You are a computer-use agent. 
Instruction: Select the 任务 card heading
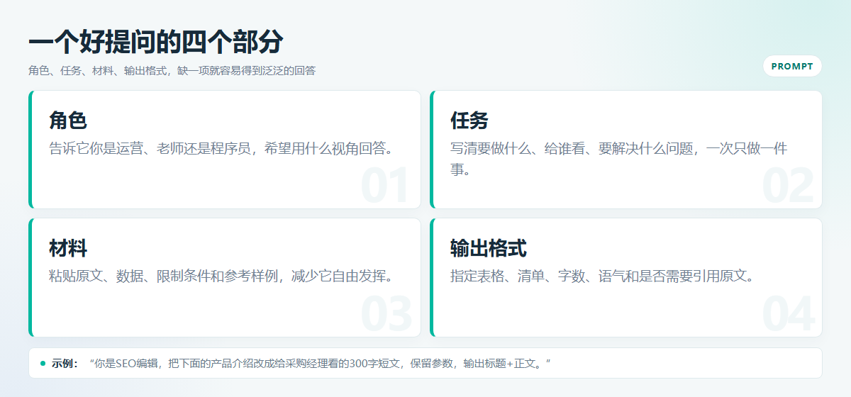pyautogui.click(x=469, y=121)
